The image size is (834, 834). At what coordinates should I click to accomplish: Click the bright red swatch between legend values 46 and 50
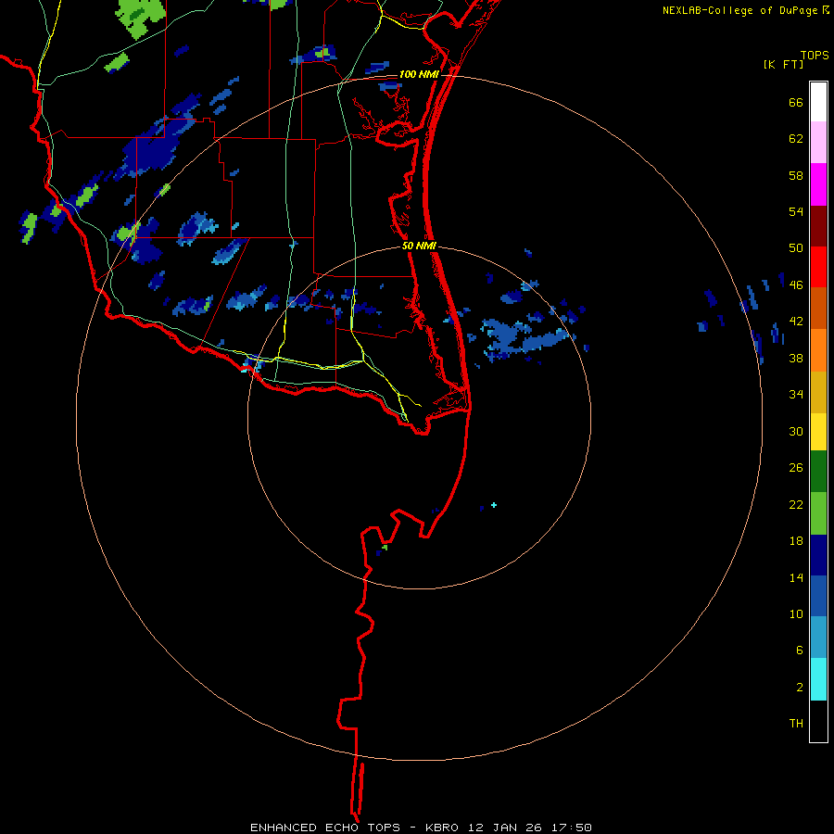pos(818,267)
